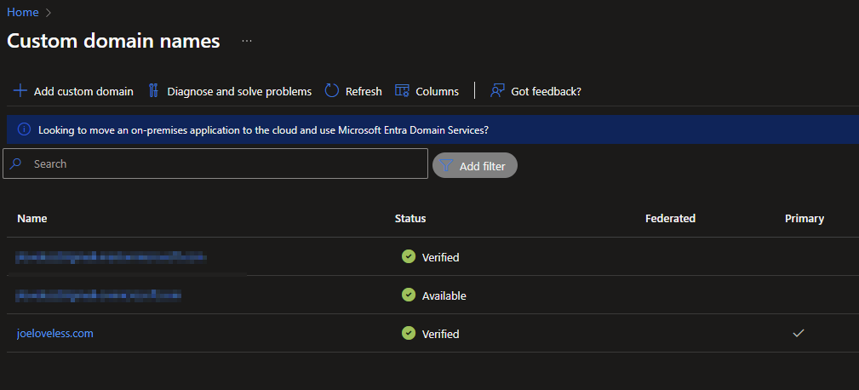Click the Diagnose and solve problems wrench icon

(x=154, y=91)
